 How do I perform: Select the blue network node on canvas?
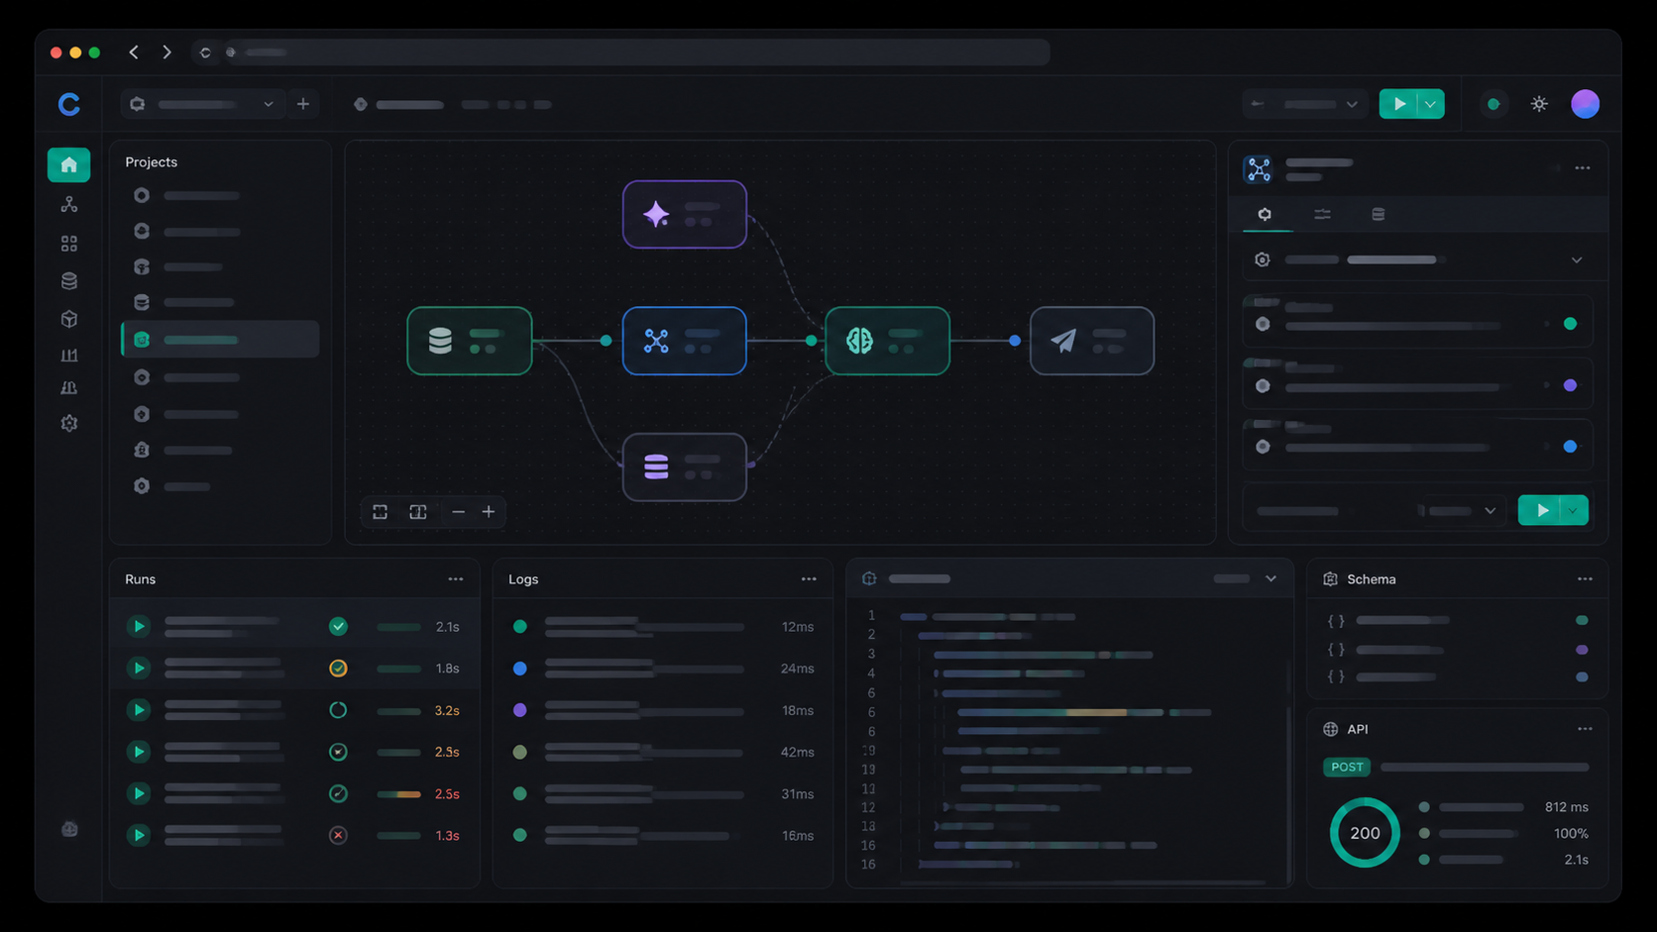click(x=684, y=341)
